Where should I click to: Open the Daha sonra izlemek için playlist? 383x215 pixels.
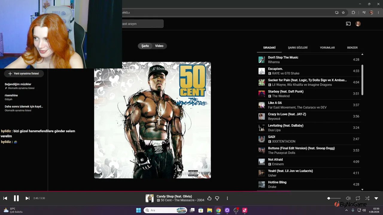tap(24, 108)
